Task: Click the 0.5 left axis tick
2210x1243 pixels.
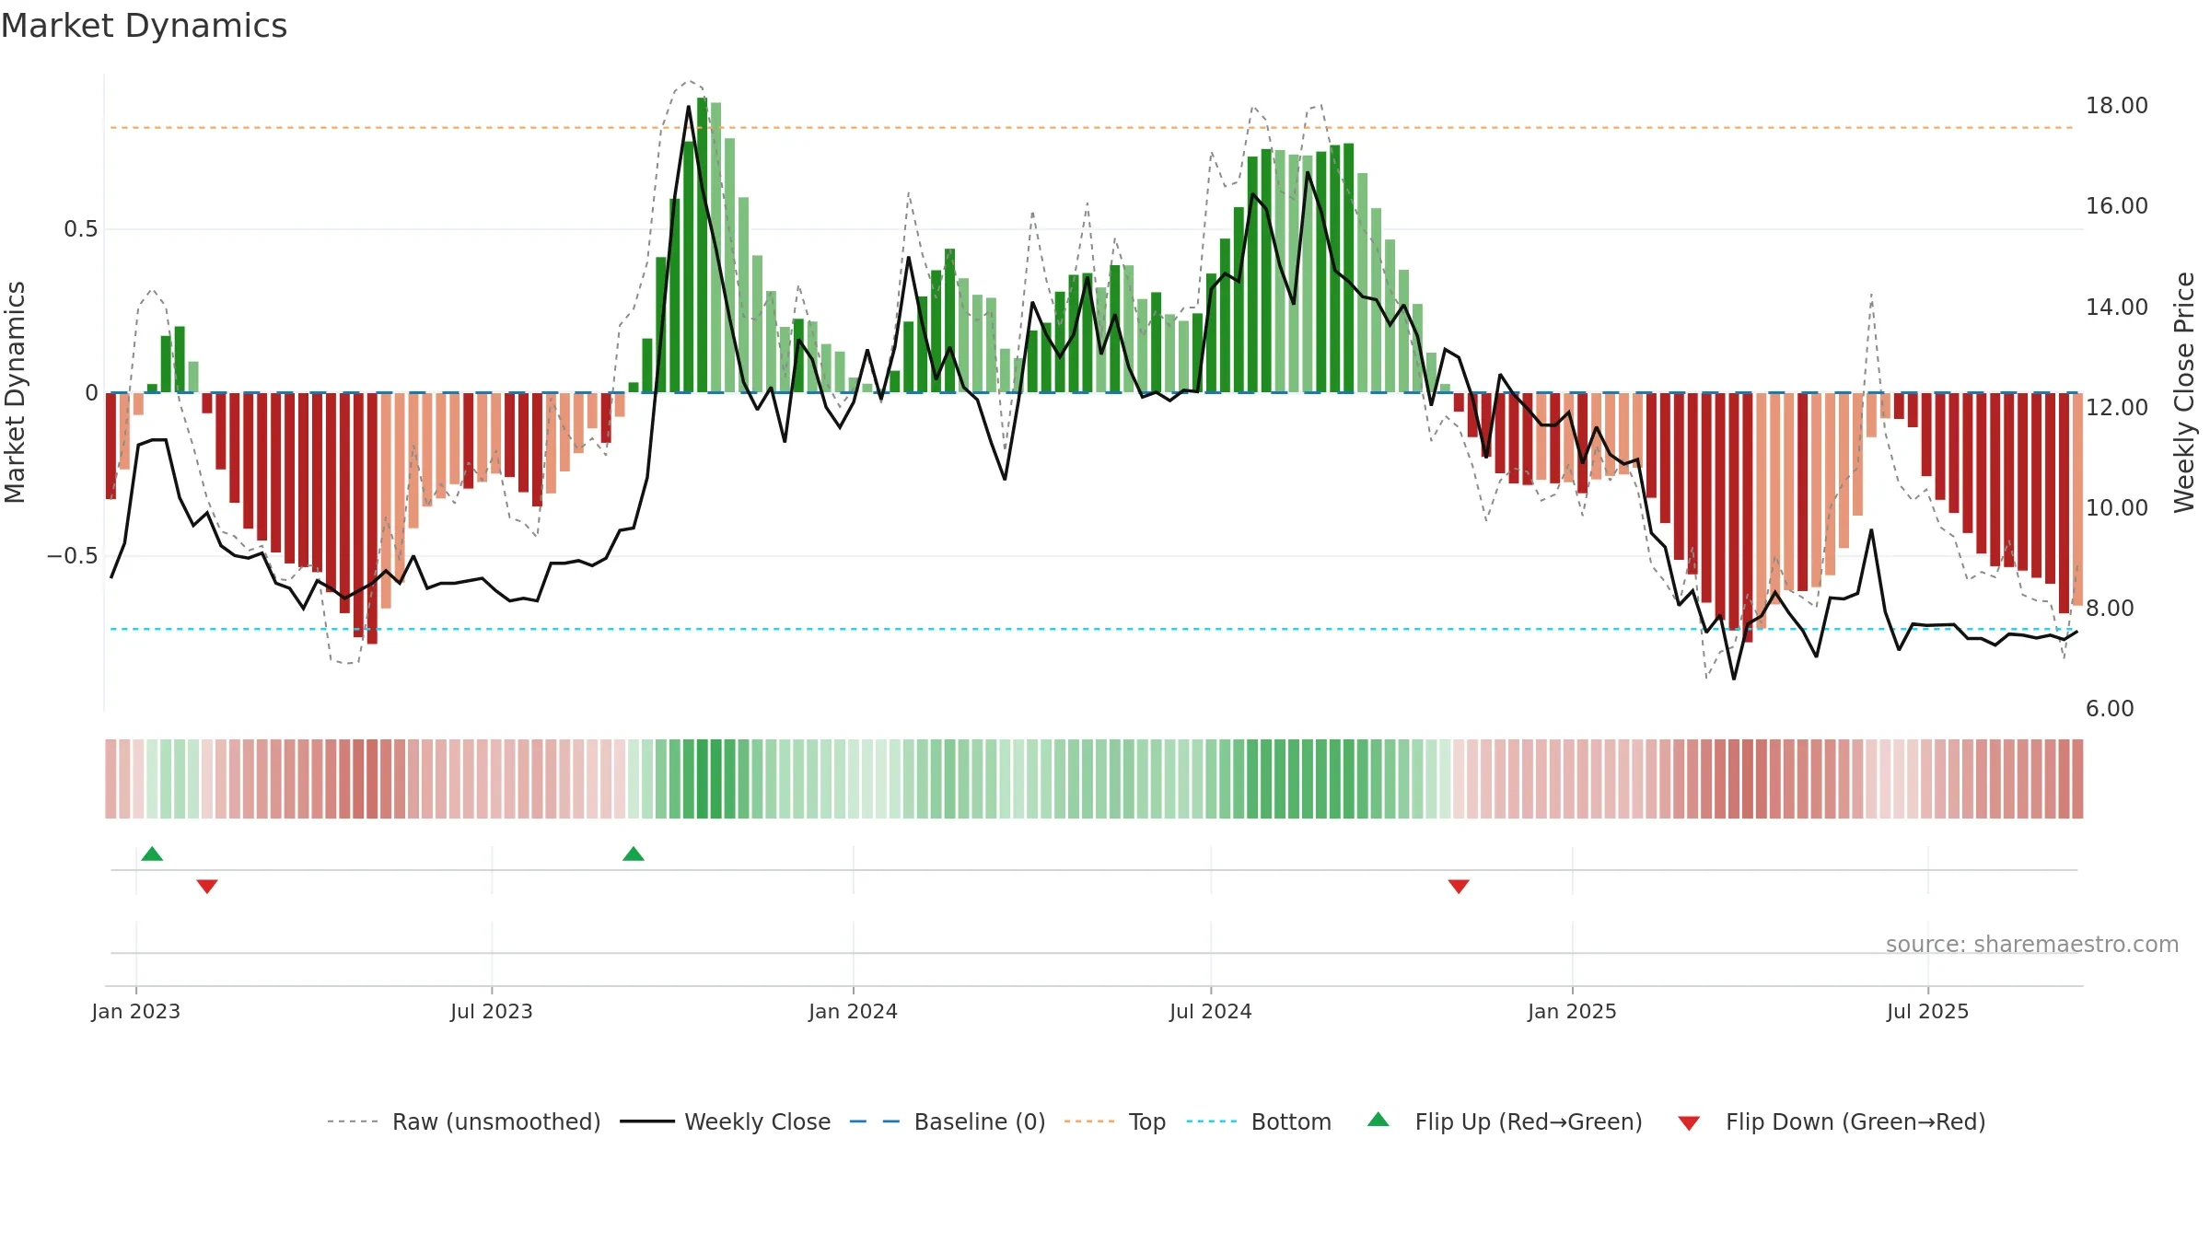Action: tap(81, 229)
